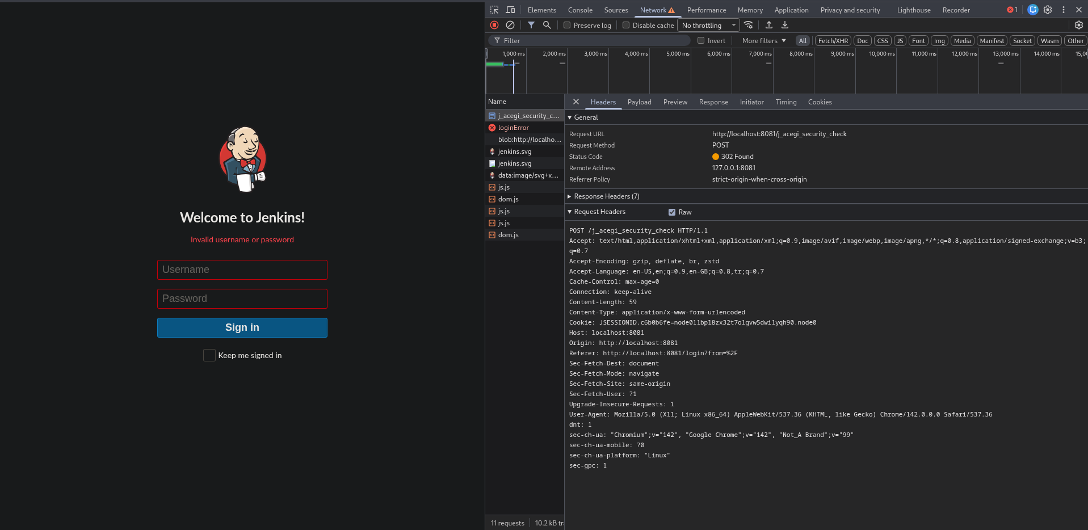This screenshot has width=1088, height=530.
Task: Click the Sign in button
Action: (x=242, y=327)
